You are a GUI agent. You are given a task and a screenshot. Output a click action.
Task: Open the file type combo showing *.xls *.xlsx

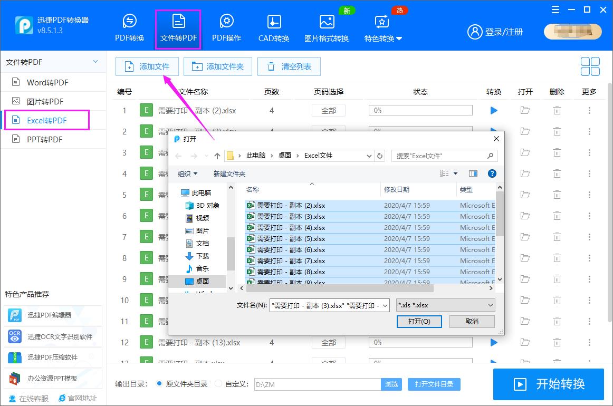445,305
